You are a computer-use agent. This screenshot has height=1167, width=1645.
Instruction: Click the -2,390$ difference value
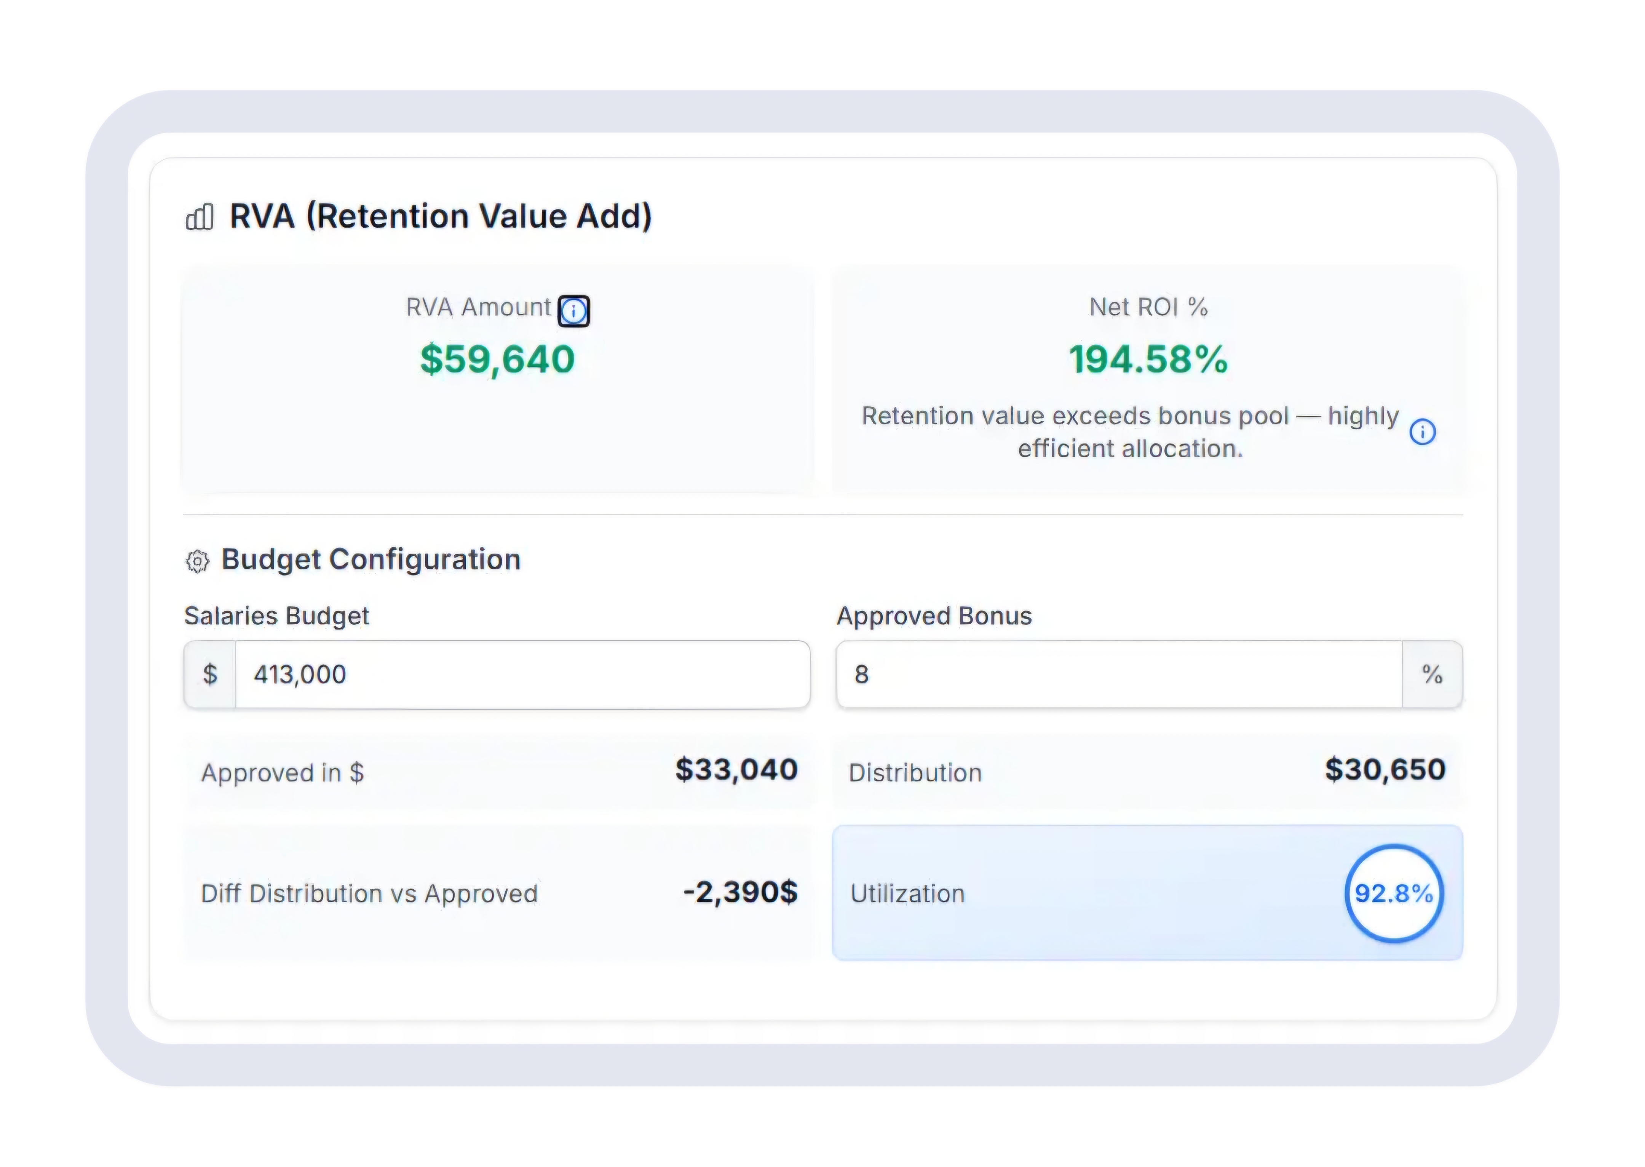coord(740,892)
